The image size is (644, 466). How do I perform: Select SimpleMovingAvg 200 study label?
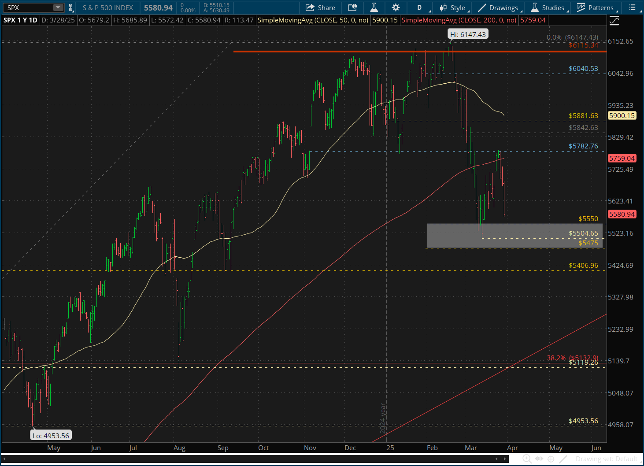point(459,20)
